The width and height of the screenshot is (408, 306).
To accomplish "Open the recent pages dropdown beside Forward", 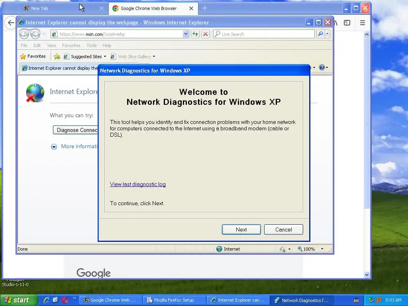I will [44, 34].
